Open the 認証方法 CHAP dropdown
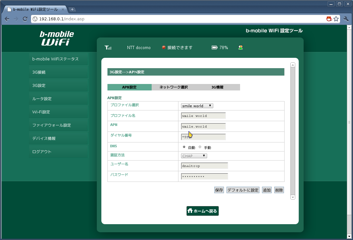 tap(194, 156)
